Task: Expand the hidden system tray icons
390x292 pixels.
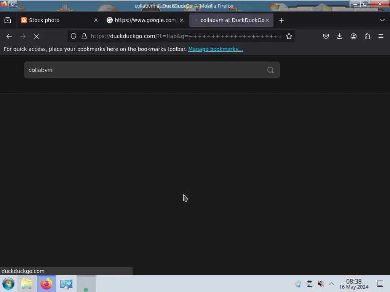Action: [x=332, y=284]
